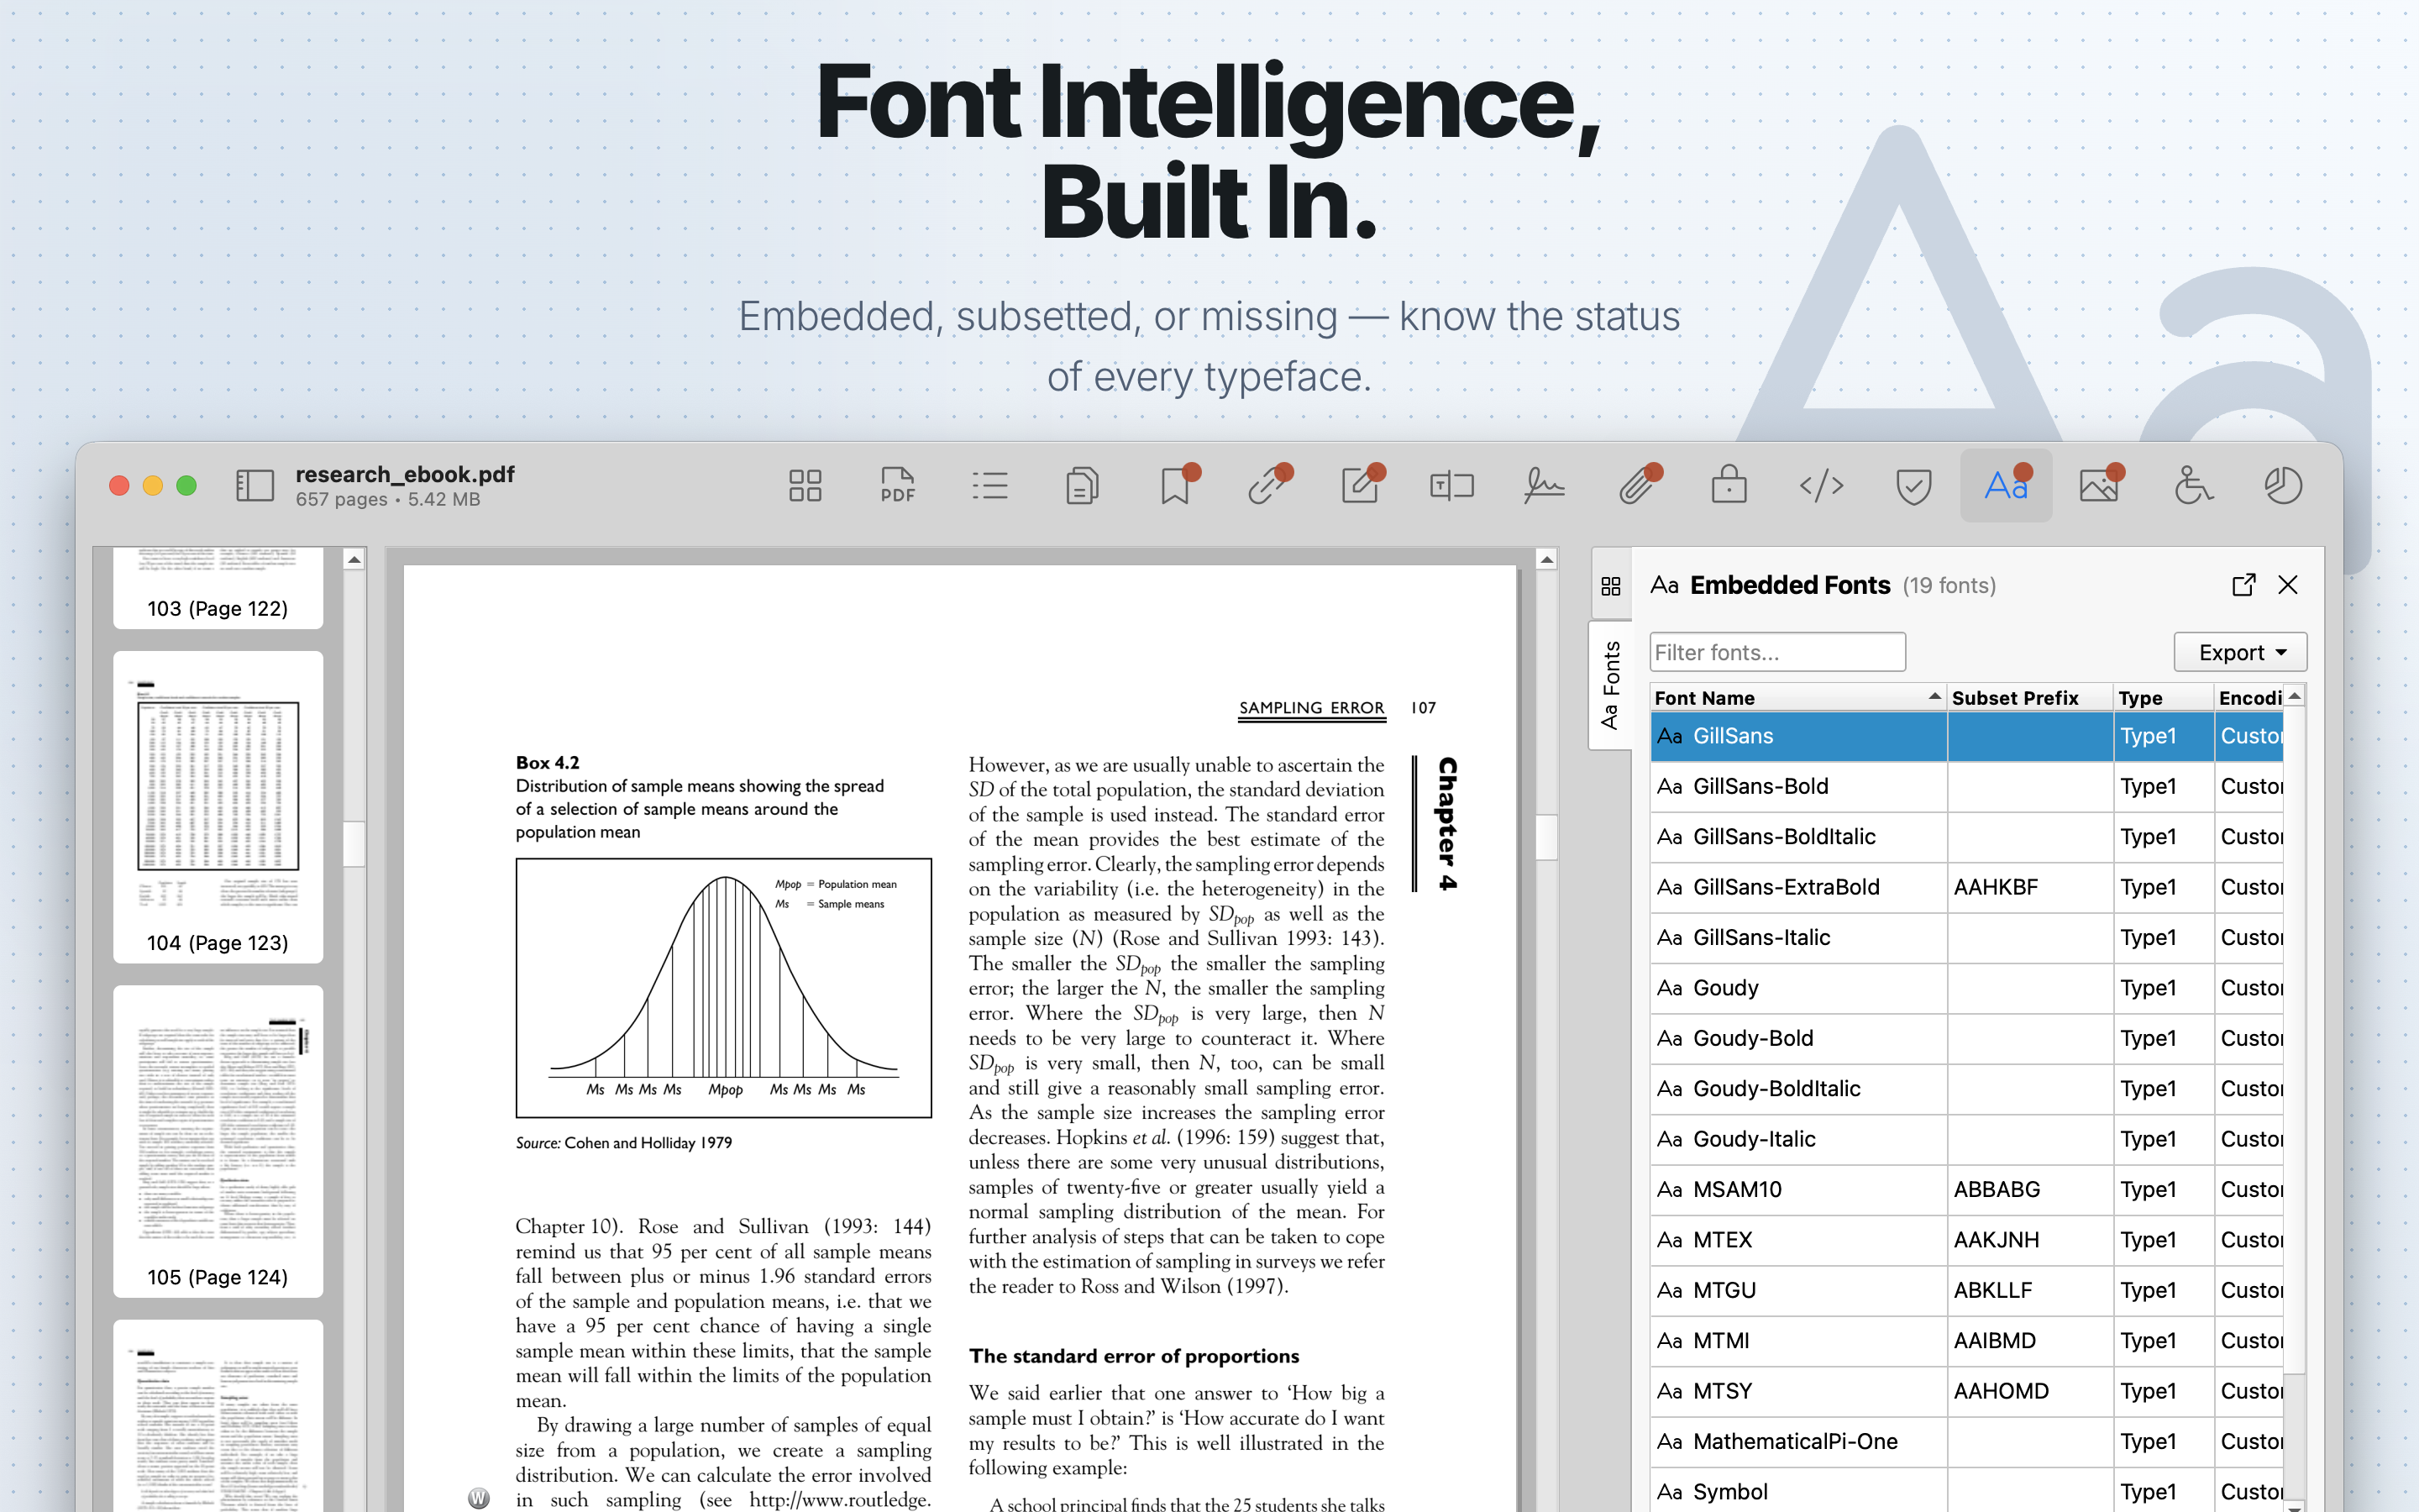The width and height of the screenshot is (2419, 1512).
Task: Select the GillSans-Bold font row
Action: pyautogui.click(x=1966, y=786)
